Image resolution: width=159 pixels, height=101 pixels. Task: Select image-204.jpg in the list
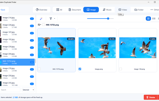(x=17, y=55)
